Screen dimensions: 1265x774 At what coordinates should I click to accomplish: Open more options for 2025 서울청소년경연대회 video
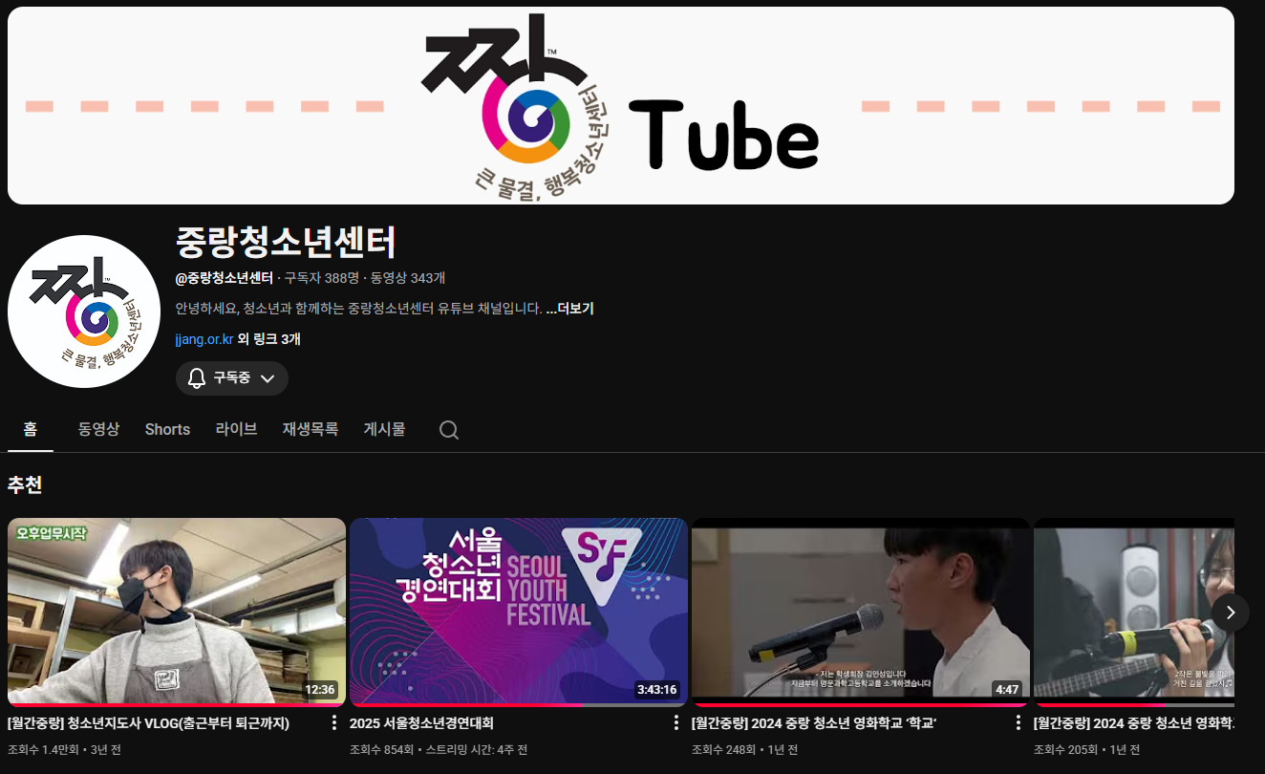click(676, 723)
